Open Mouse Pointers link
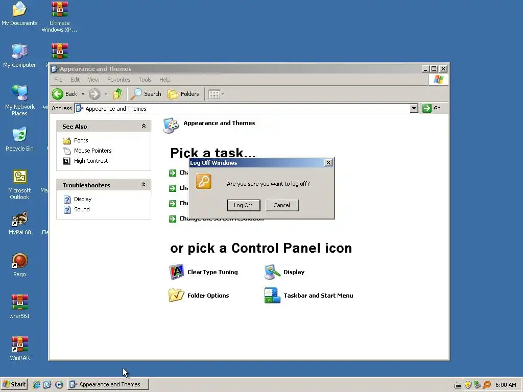523x392 pixels. coord(93,151)
